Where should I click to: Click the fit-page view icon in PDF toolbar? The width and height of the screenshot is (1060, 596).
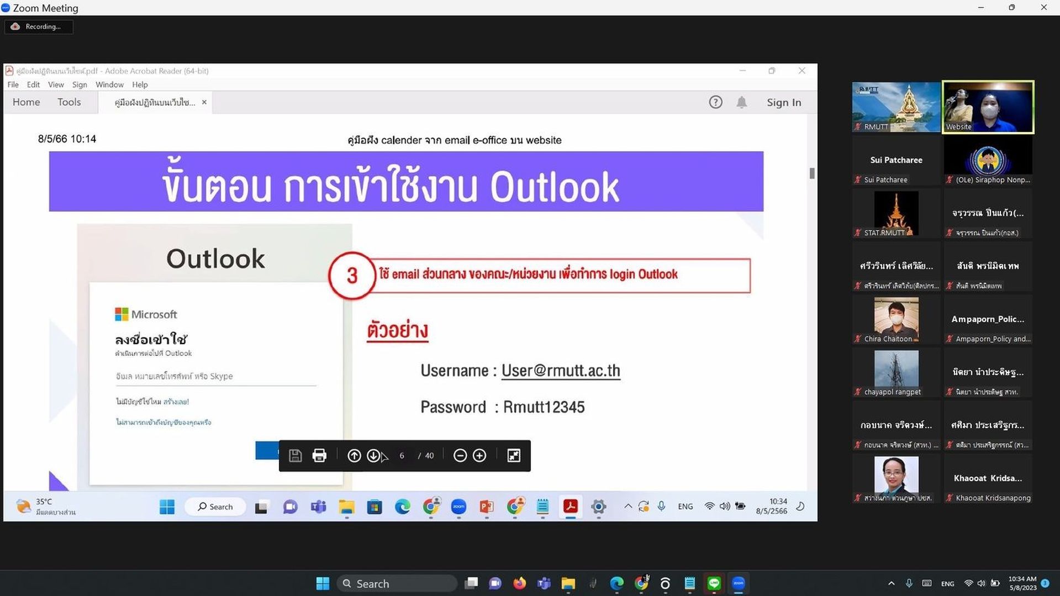pyautogui.click(x=514, y=456)
